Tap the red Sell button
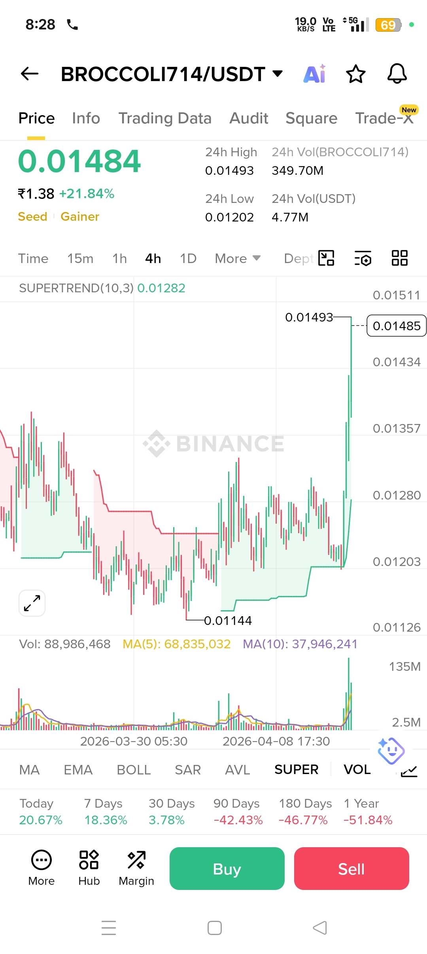The width and height of the screenshot is (427, 954). [x=351, y=869]
